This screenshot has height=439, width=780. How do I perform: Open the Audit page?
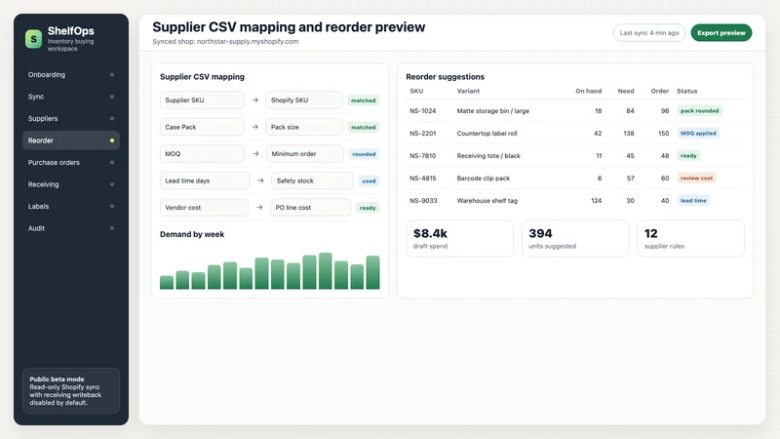tap(70, 228)
